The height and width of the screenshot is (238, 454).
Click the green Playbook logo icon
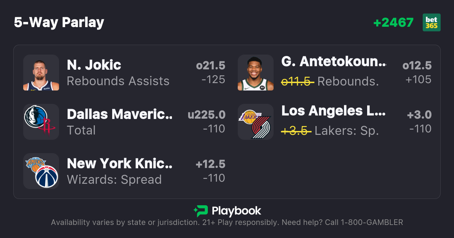[x=200, y=211]
